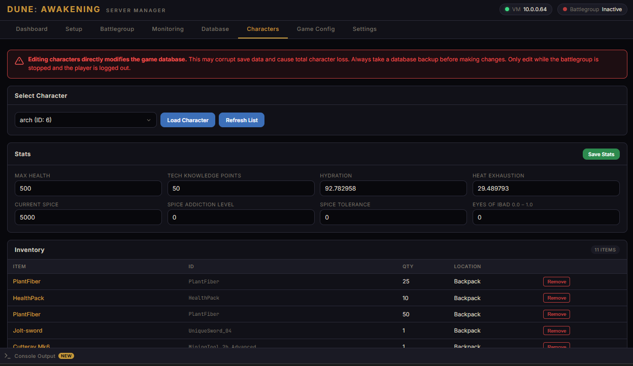This screenshot has width=633, height=366.
Task: Click the Console Output terminal icon
Action: pyautogui.click(x=7, y=356)
